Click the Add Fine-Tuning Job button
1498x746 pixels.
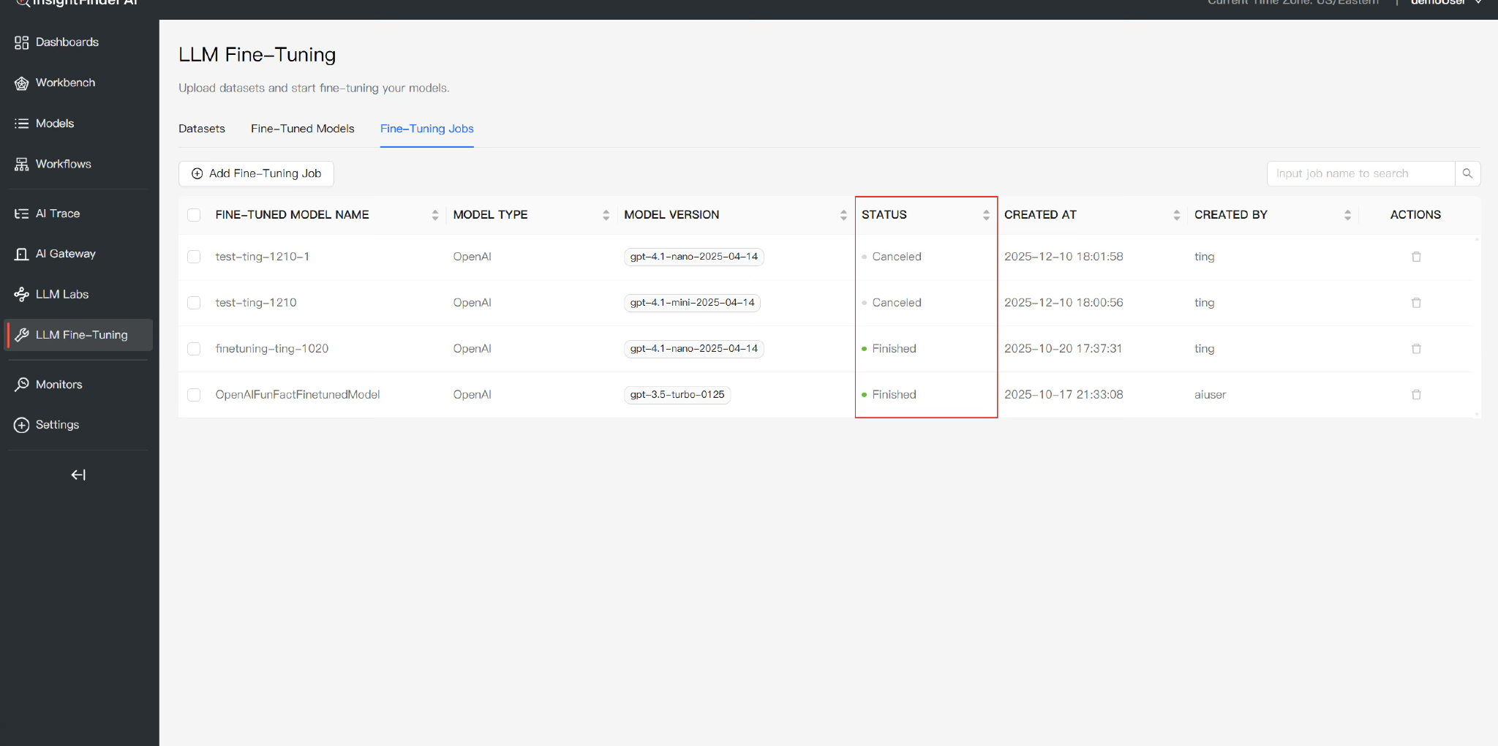click(256, 174)
